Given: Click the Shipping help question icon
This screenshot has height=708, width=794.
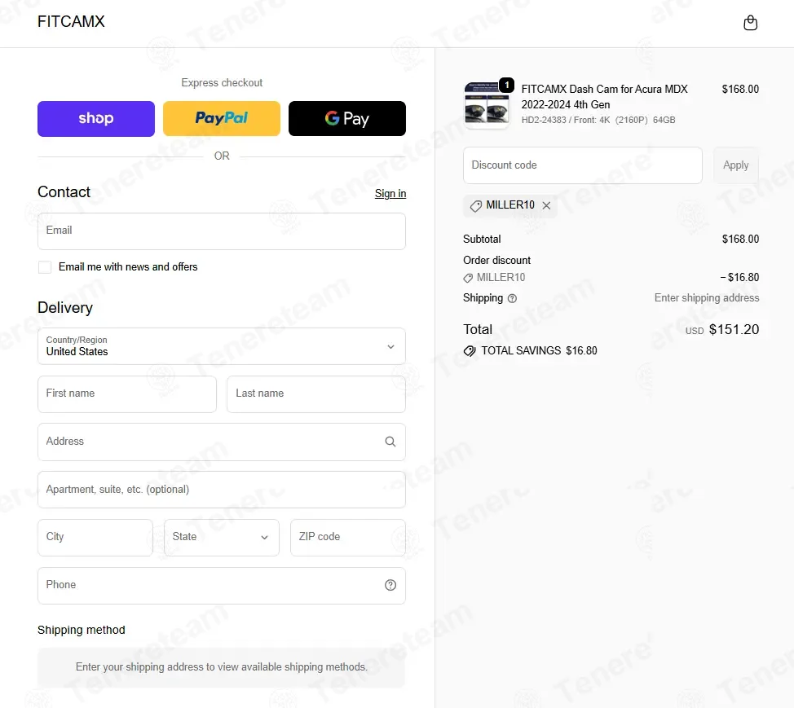Looking at the screenshot, I should (512, 298).
